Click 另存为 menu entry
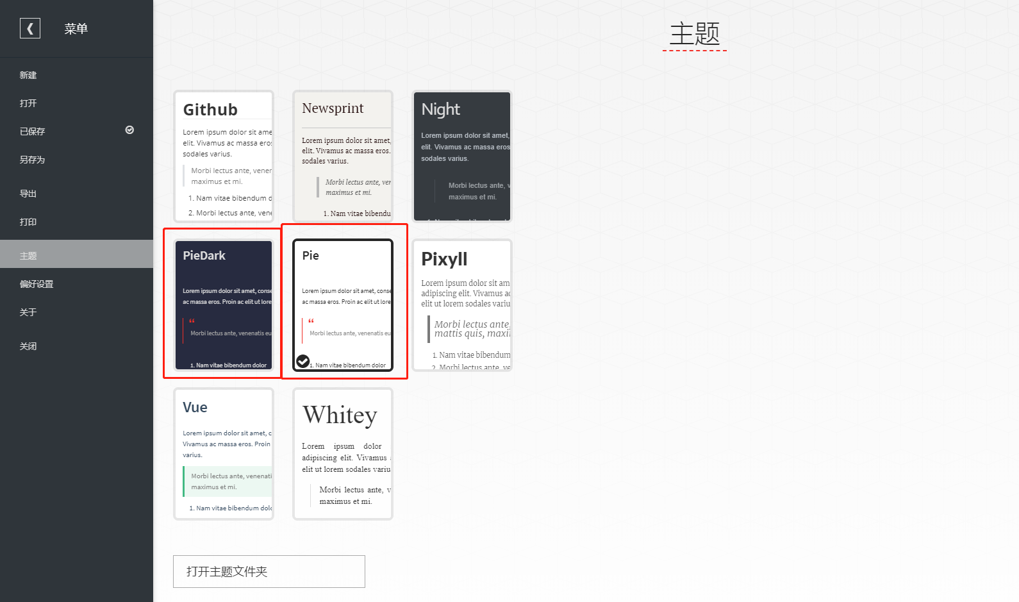Screen dimensions: 1019x602 76,160
